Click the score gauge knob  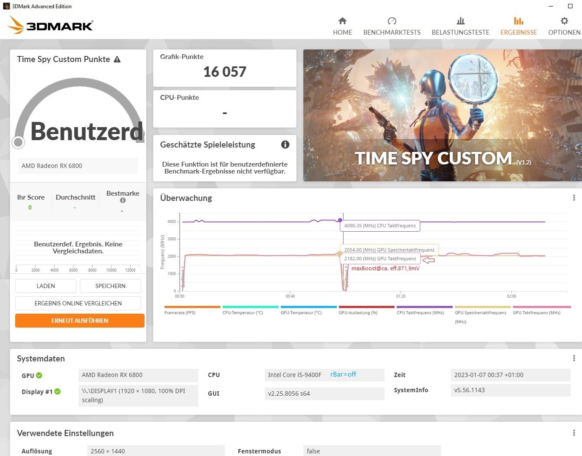[x=18, y=142]
